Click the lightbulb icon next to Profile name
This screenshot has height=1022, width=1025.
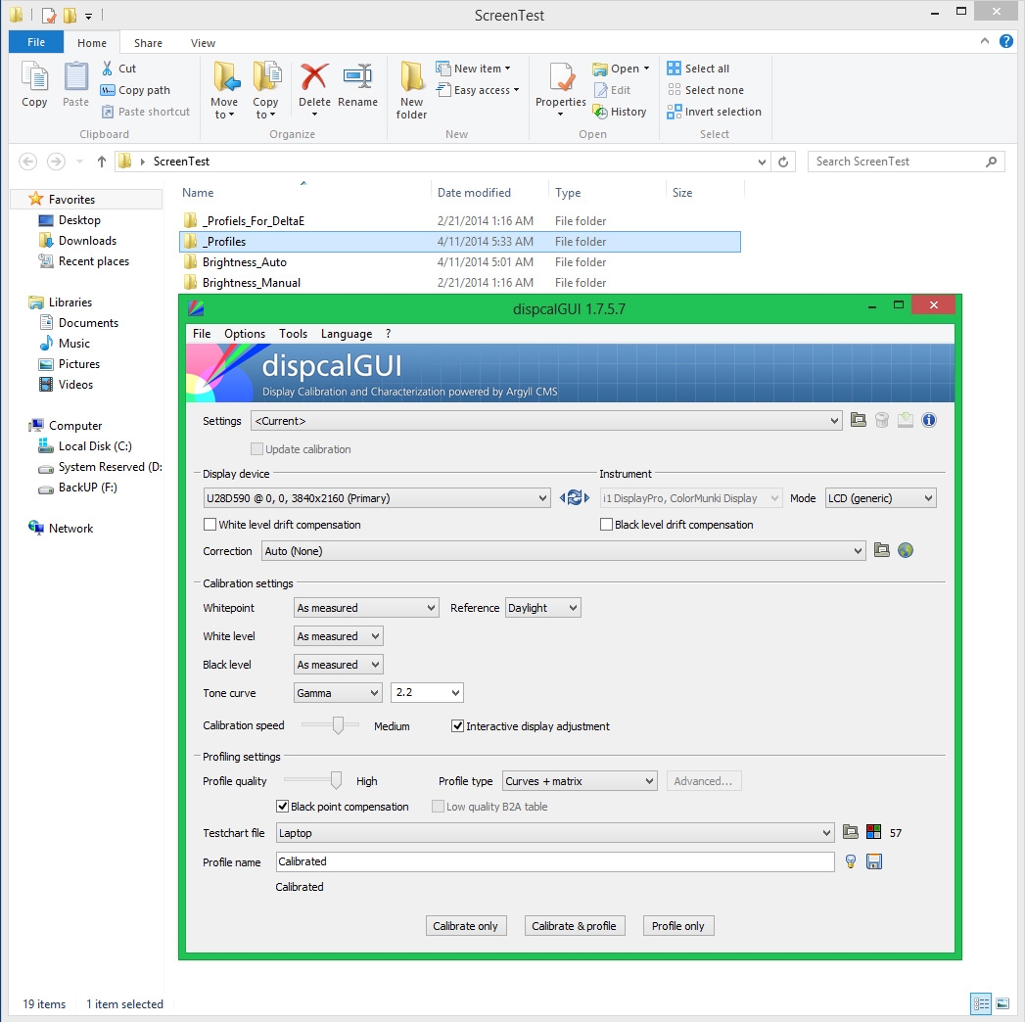coord(851,861)
